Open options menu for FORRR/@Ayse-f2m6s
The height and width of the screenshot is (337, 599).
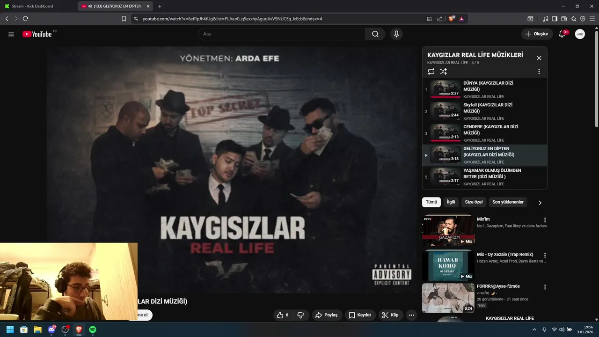(545, 287)
